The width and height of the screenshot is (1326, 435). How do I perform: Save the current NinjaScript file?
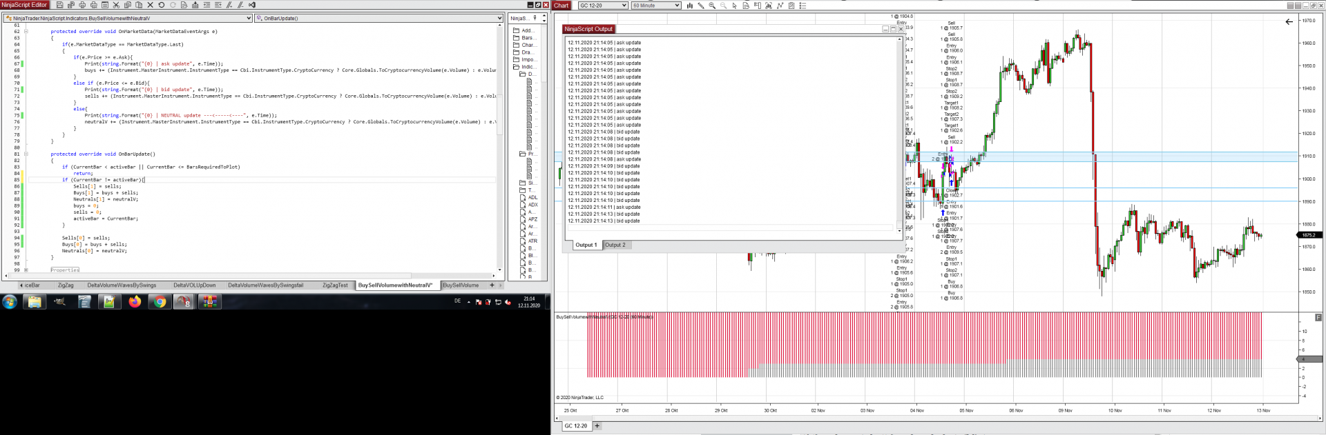click(59, 5)
